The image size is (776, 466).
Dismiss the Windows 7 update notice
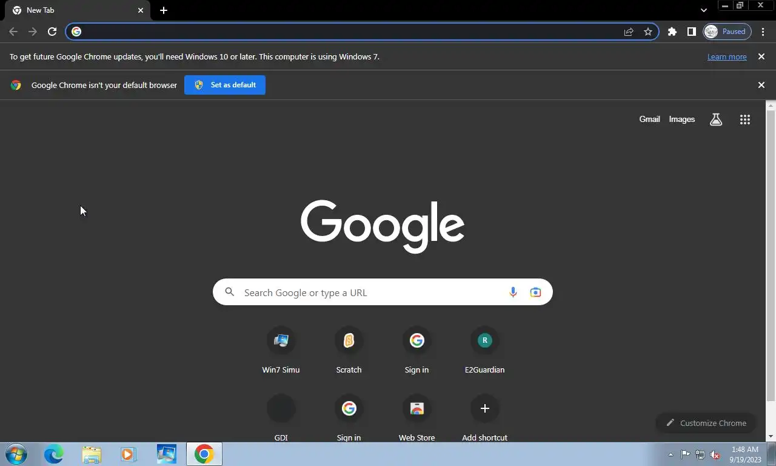pyautogui.click(x=761, y=56)
